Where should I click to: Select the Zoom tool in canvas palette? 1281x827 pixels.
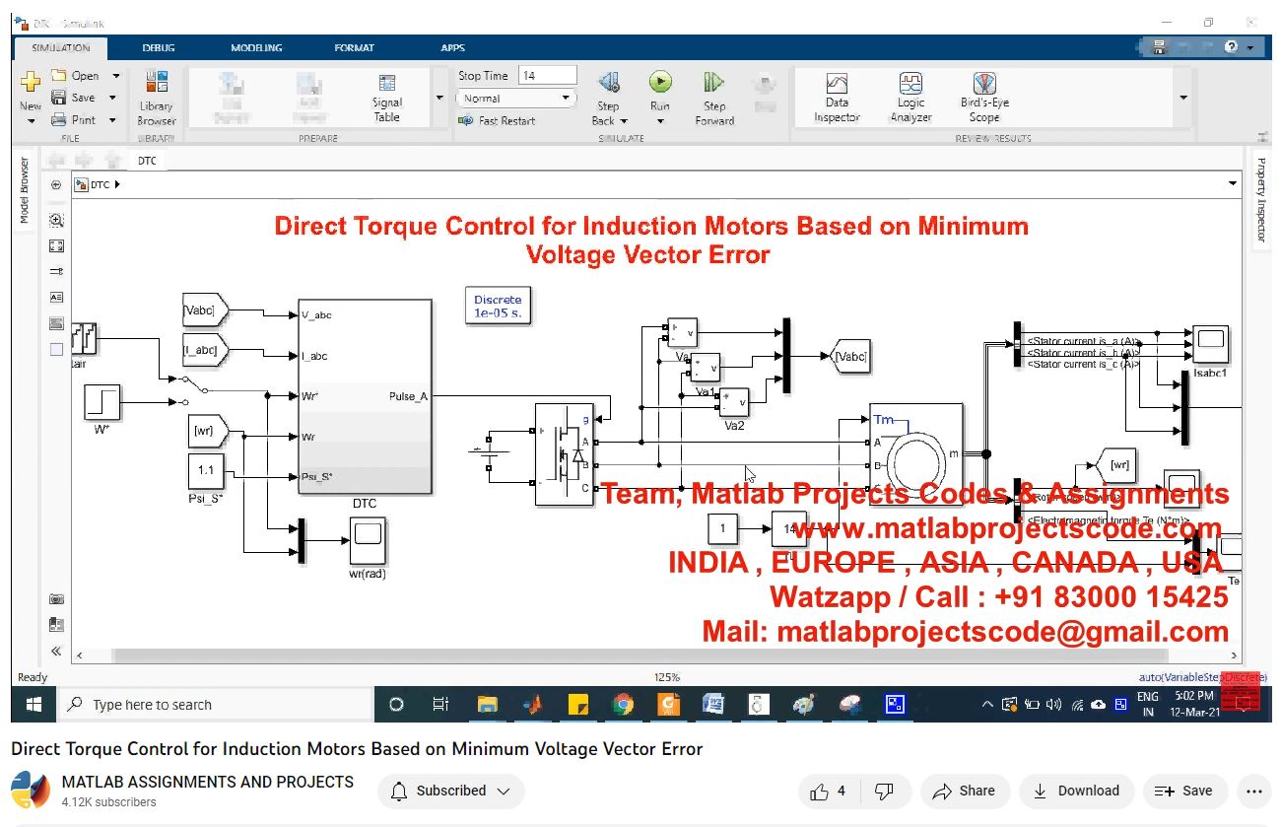tap(56, 221)
